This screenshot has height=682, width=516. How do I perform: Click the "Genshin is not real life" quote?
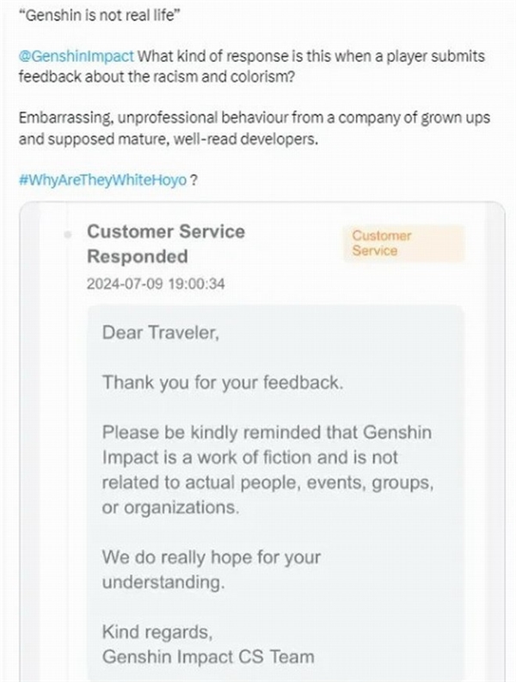coord(100,15)
